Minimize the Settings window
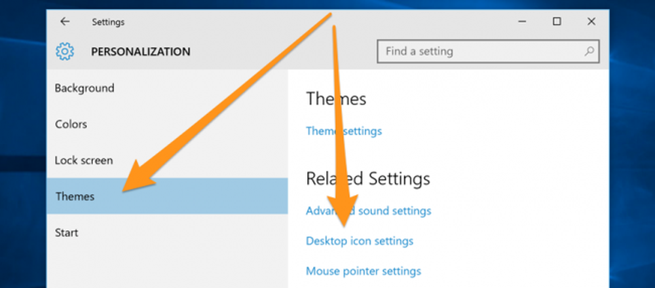 click(522, 22)
